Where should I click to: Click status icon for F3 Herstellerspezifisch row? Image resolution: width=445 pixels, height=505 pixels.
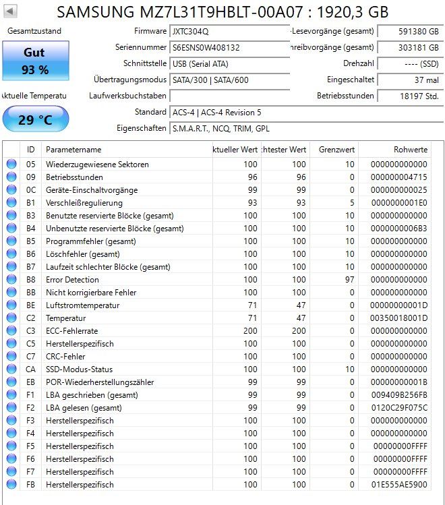coord(11,420)
